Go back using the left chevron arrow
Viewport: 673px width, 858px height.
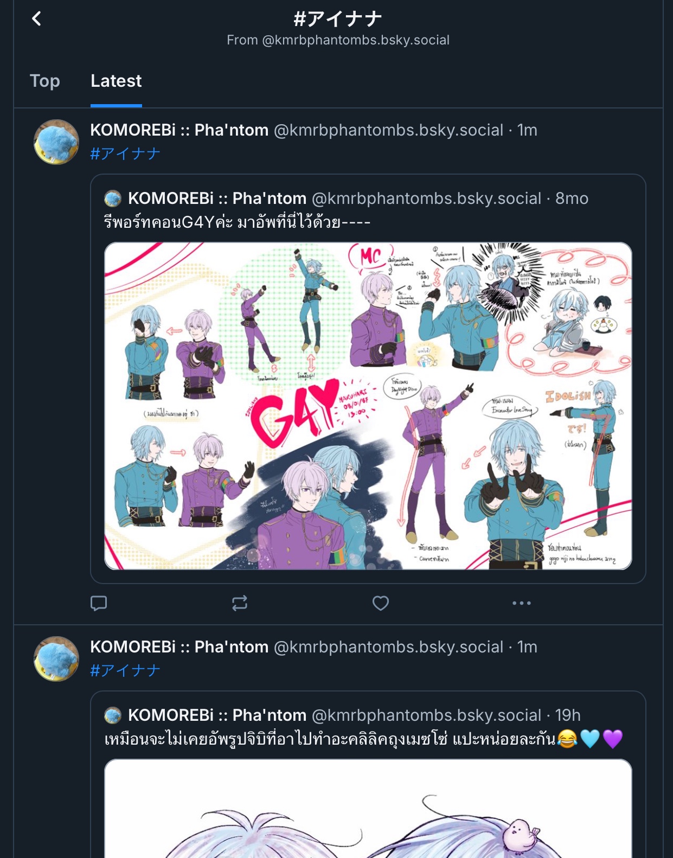point(36,19)
